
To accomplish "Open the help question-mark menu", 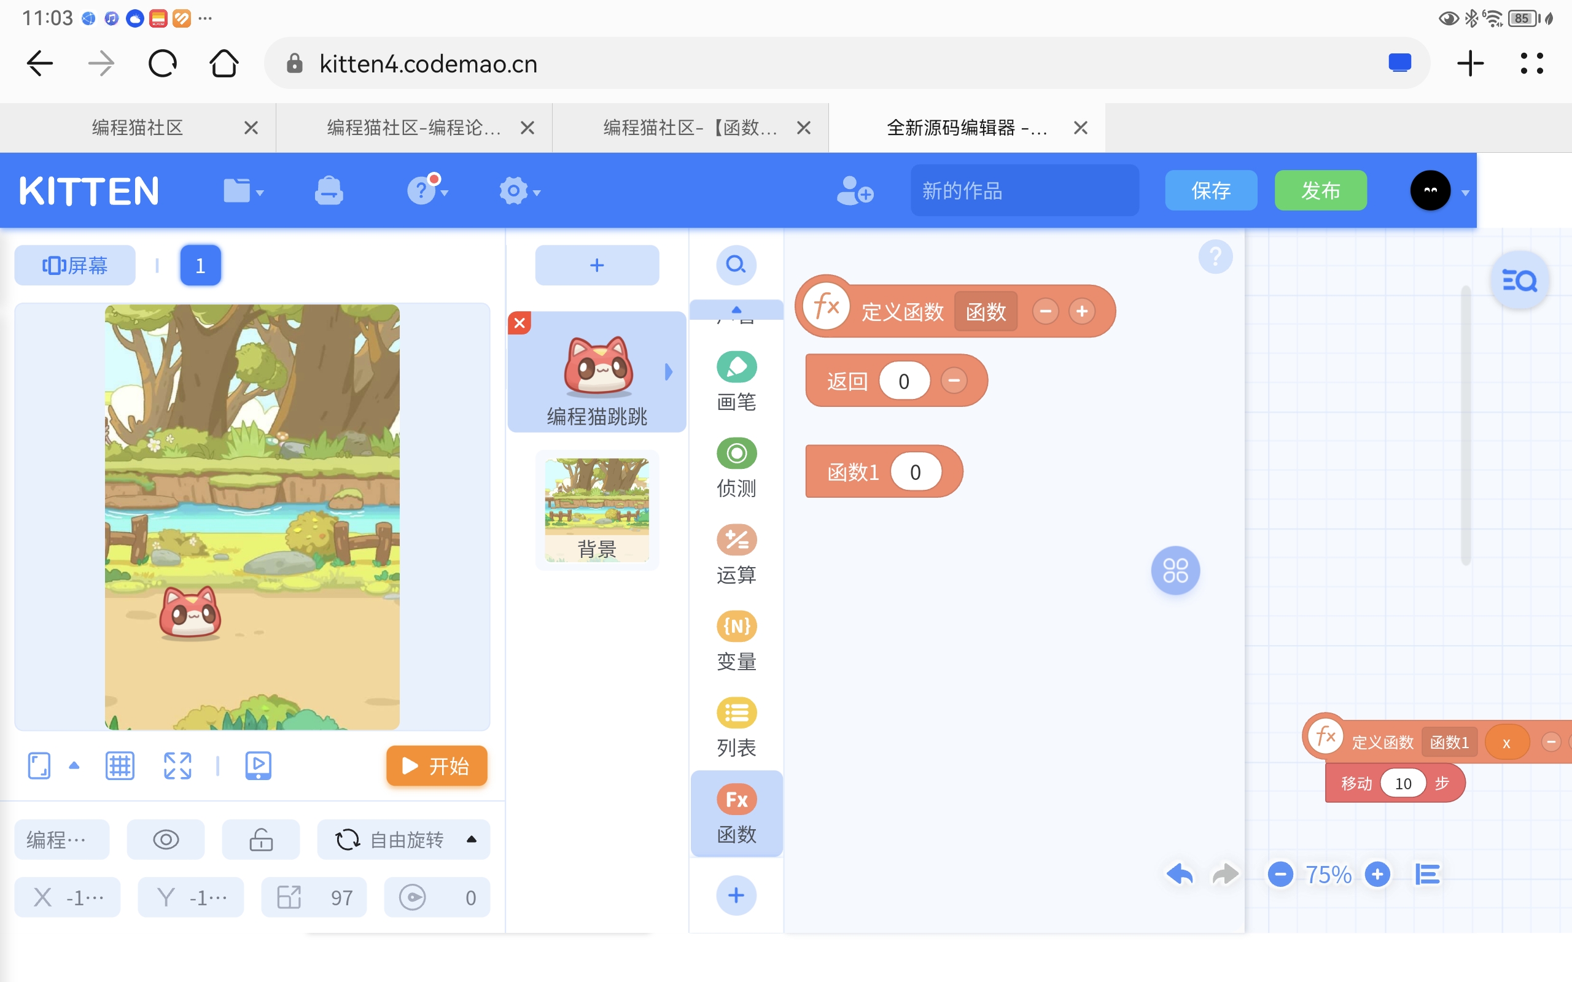I will pyautogui.click(x=427, y=190).
